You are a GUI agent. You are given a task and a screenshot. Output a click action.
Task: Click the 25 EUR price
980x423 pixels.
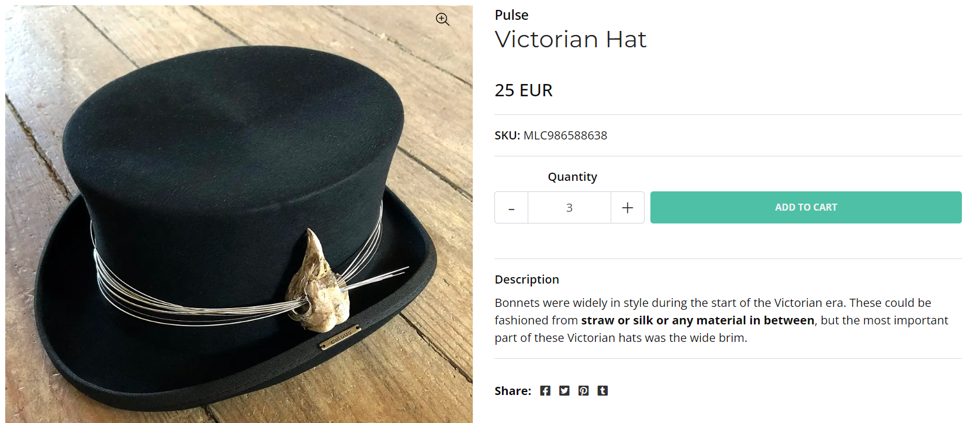(x=524, y=90)
